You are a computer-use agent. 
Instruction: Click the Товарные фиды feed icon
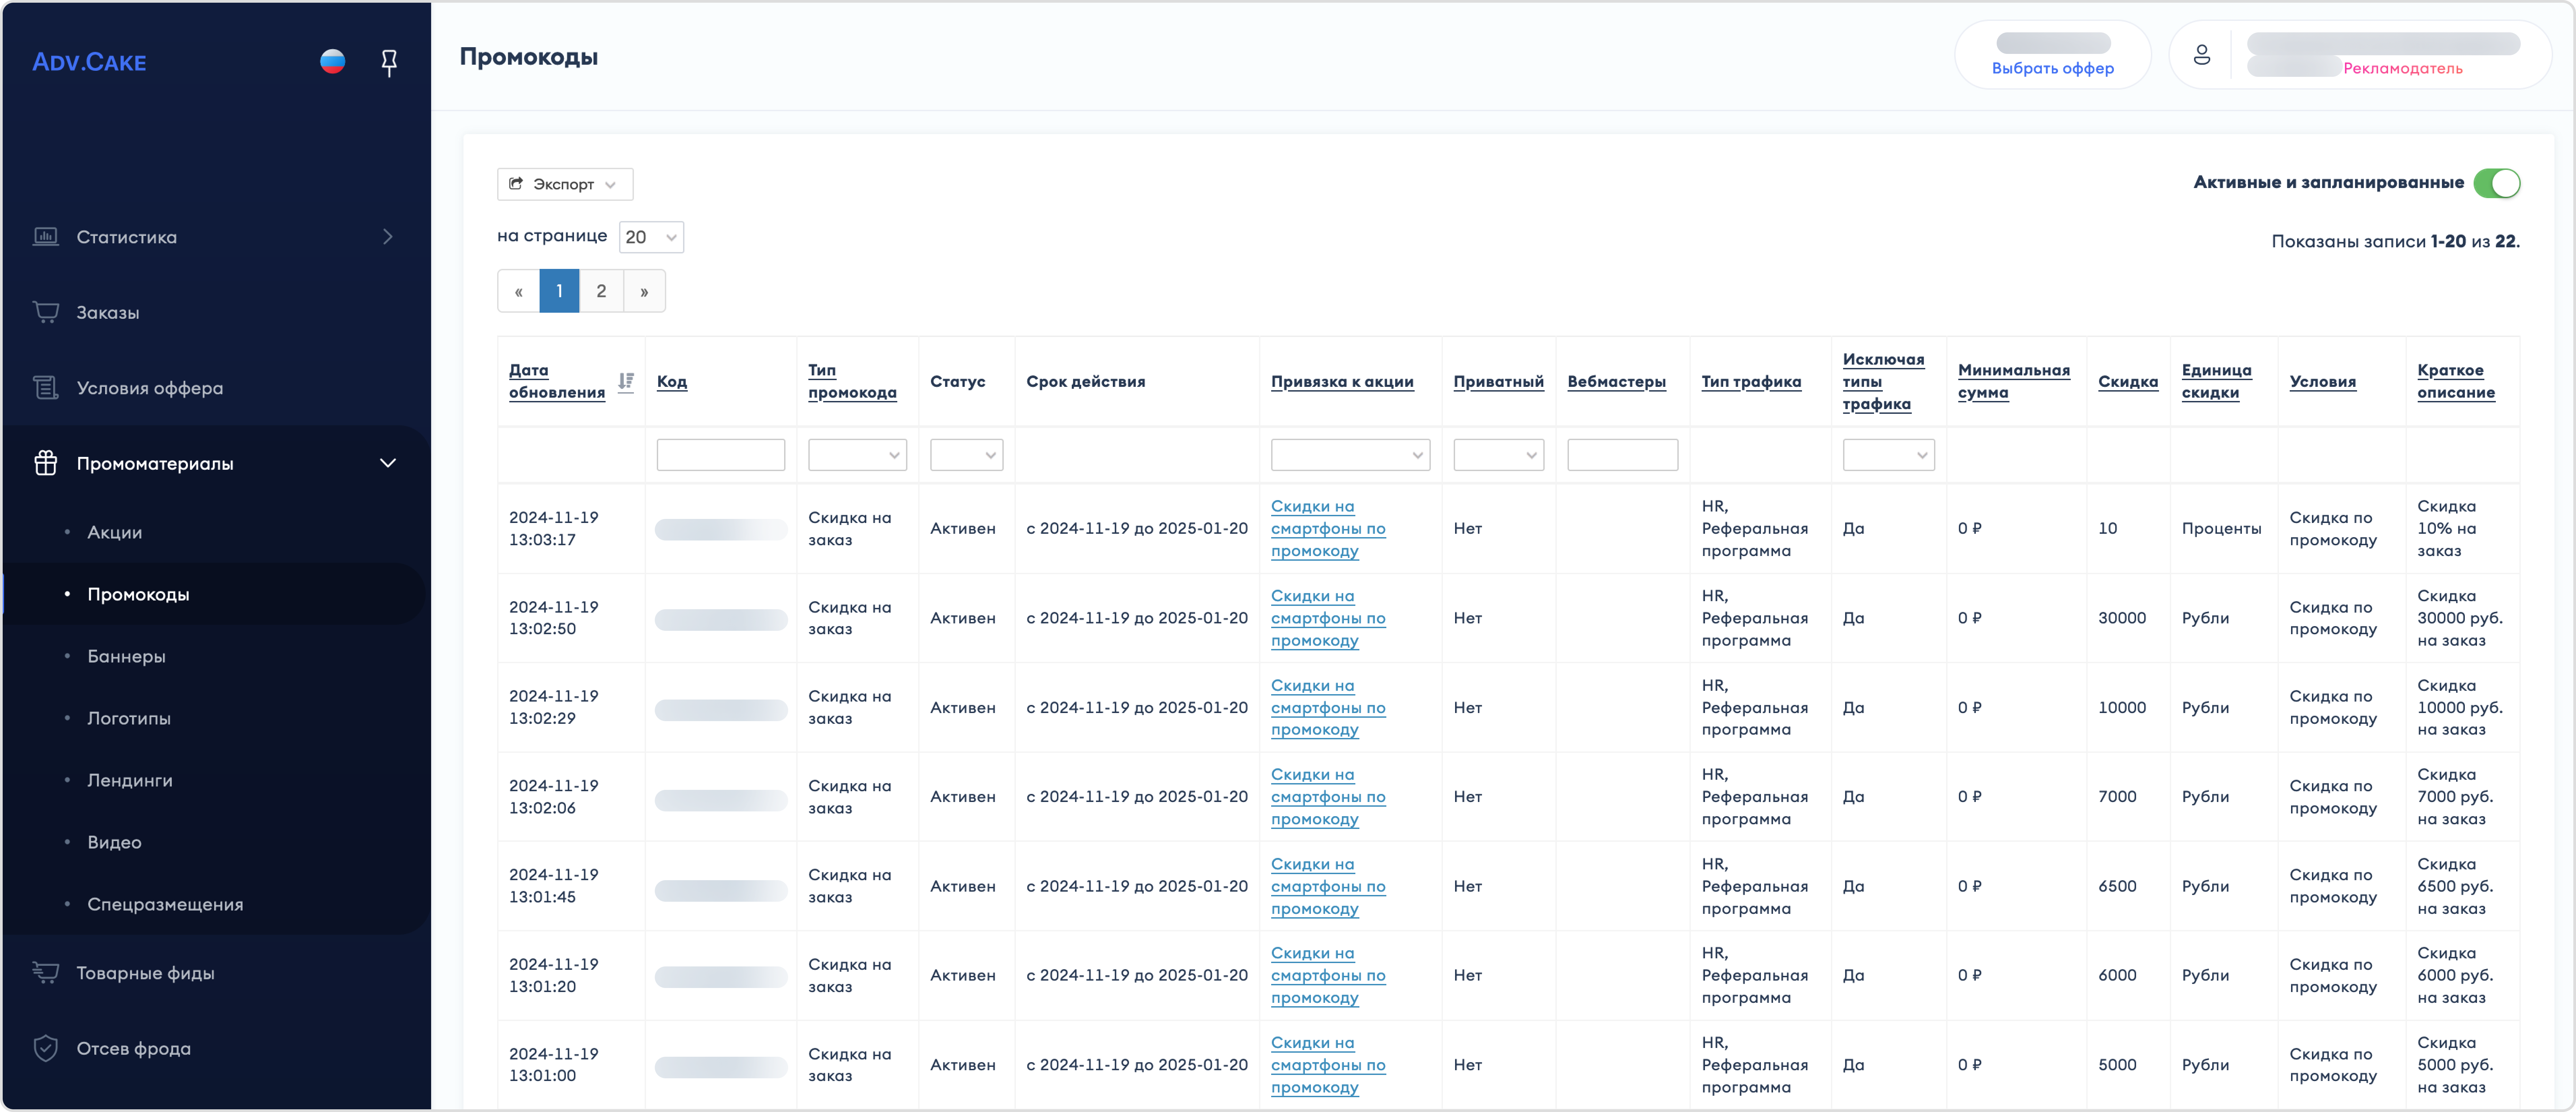coord(46,973)
